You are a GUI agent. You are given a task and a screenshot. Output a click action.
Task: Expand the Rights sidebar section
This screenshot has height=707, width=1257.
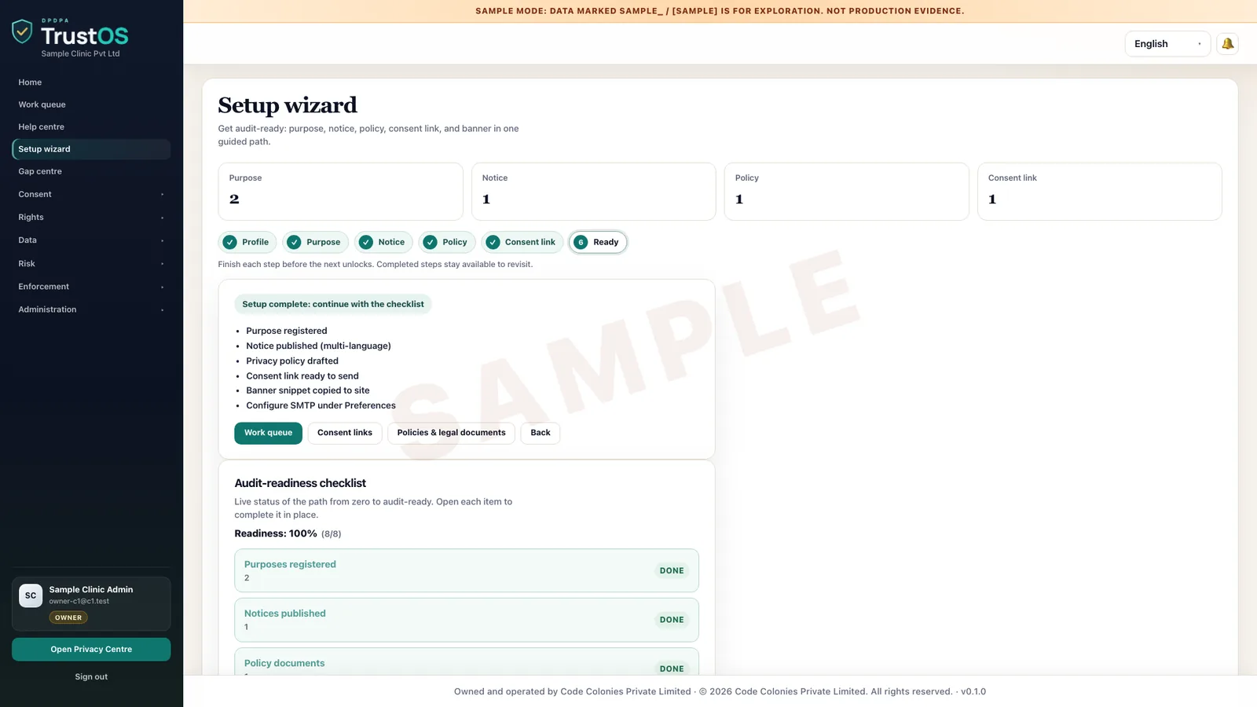tap(91, 218)
